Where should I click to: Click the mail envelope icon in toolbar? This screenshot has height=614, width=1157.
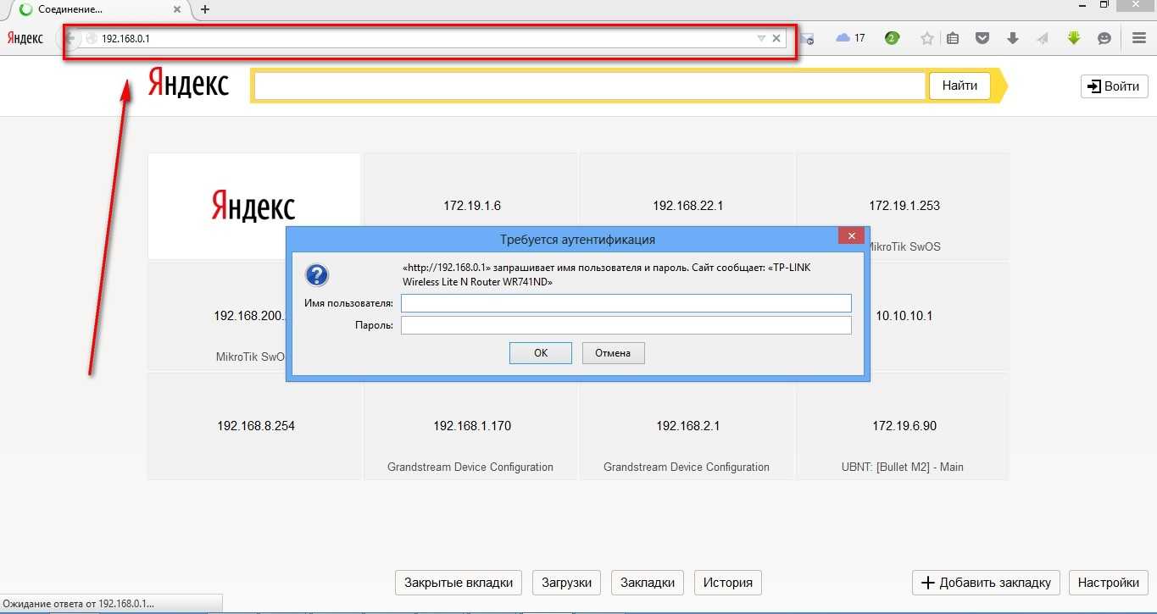tap(808, 39)
